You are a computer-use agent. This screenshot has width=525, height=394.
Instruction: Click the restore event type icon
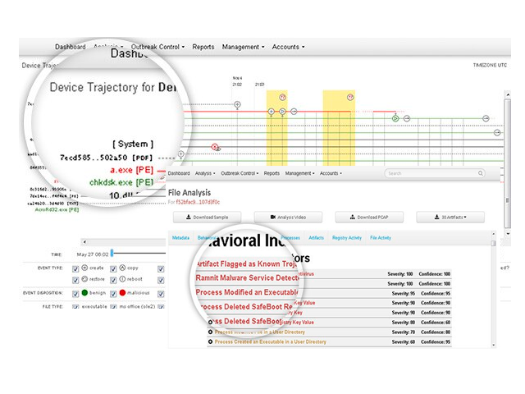tap(84, 280)
